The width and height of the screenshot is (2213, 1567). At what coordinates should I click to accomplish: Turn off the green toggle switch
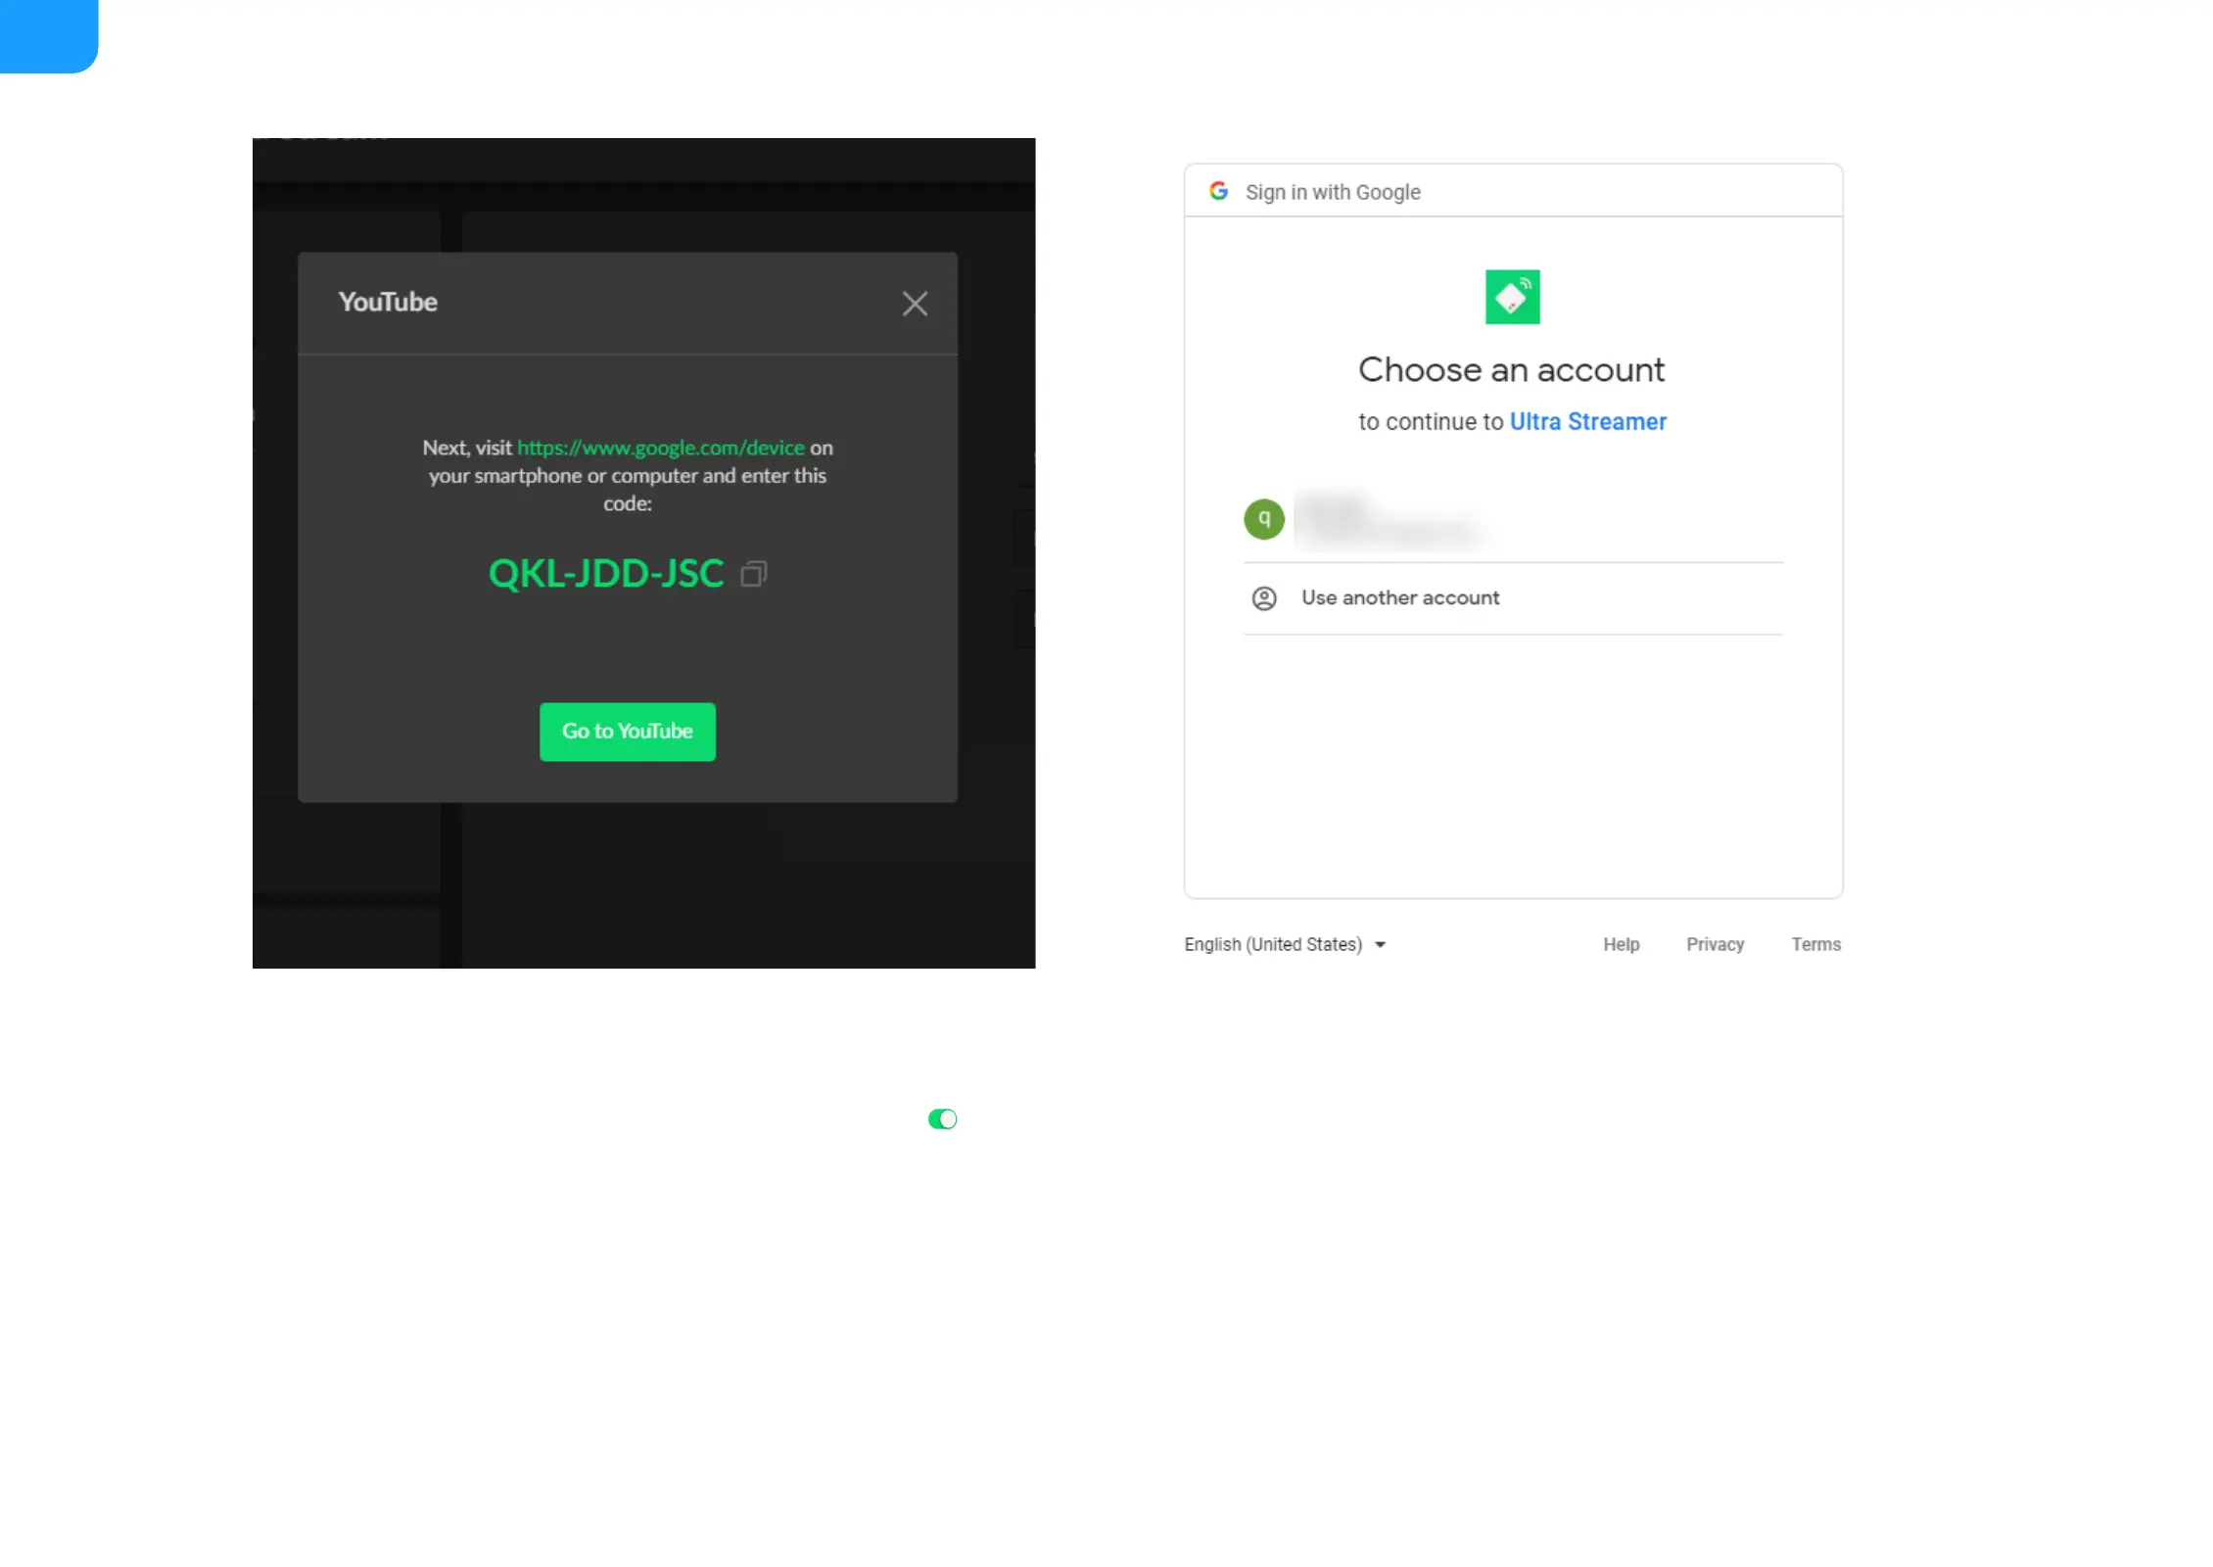(942, 1118)
